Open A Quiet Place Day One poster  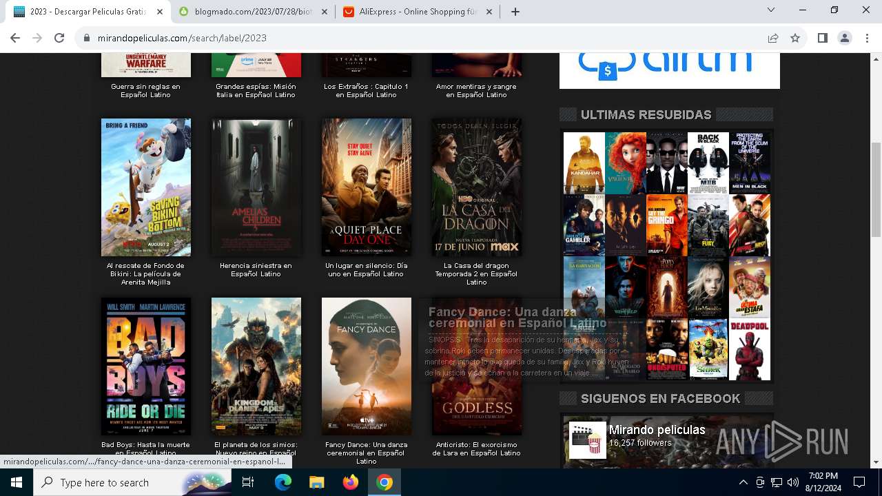click(367, 187)
